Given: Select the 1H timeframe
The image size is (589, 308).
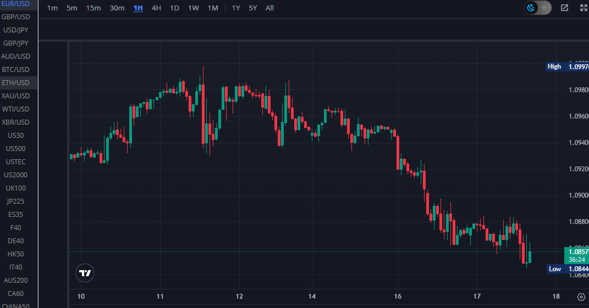Looking at the screenshot, I should coord(138,8).
